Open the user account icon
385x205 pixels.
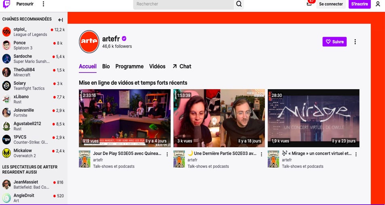(378, 4)
